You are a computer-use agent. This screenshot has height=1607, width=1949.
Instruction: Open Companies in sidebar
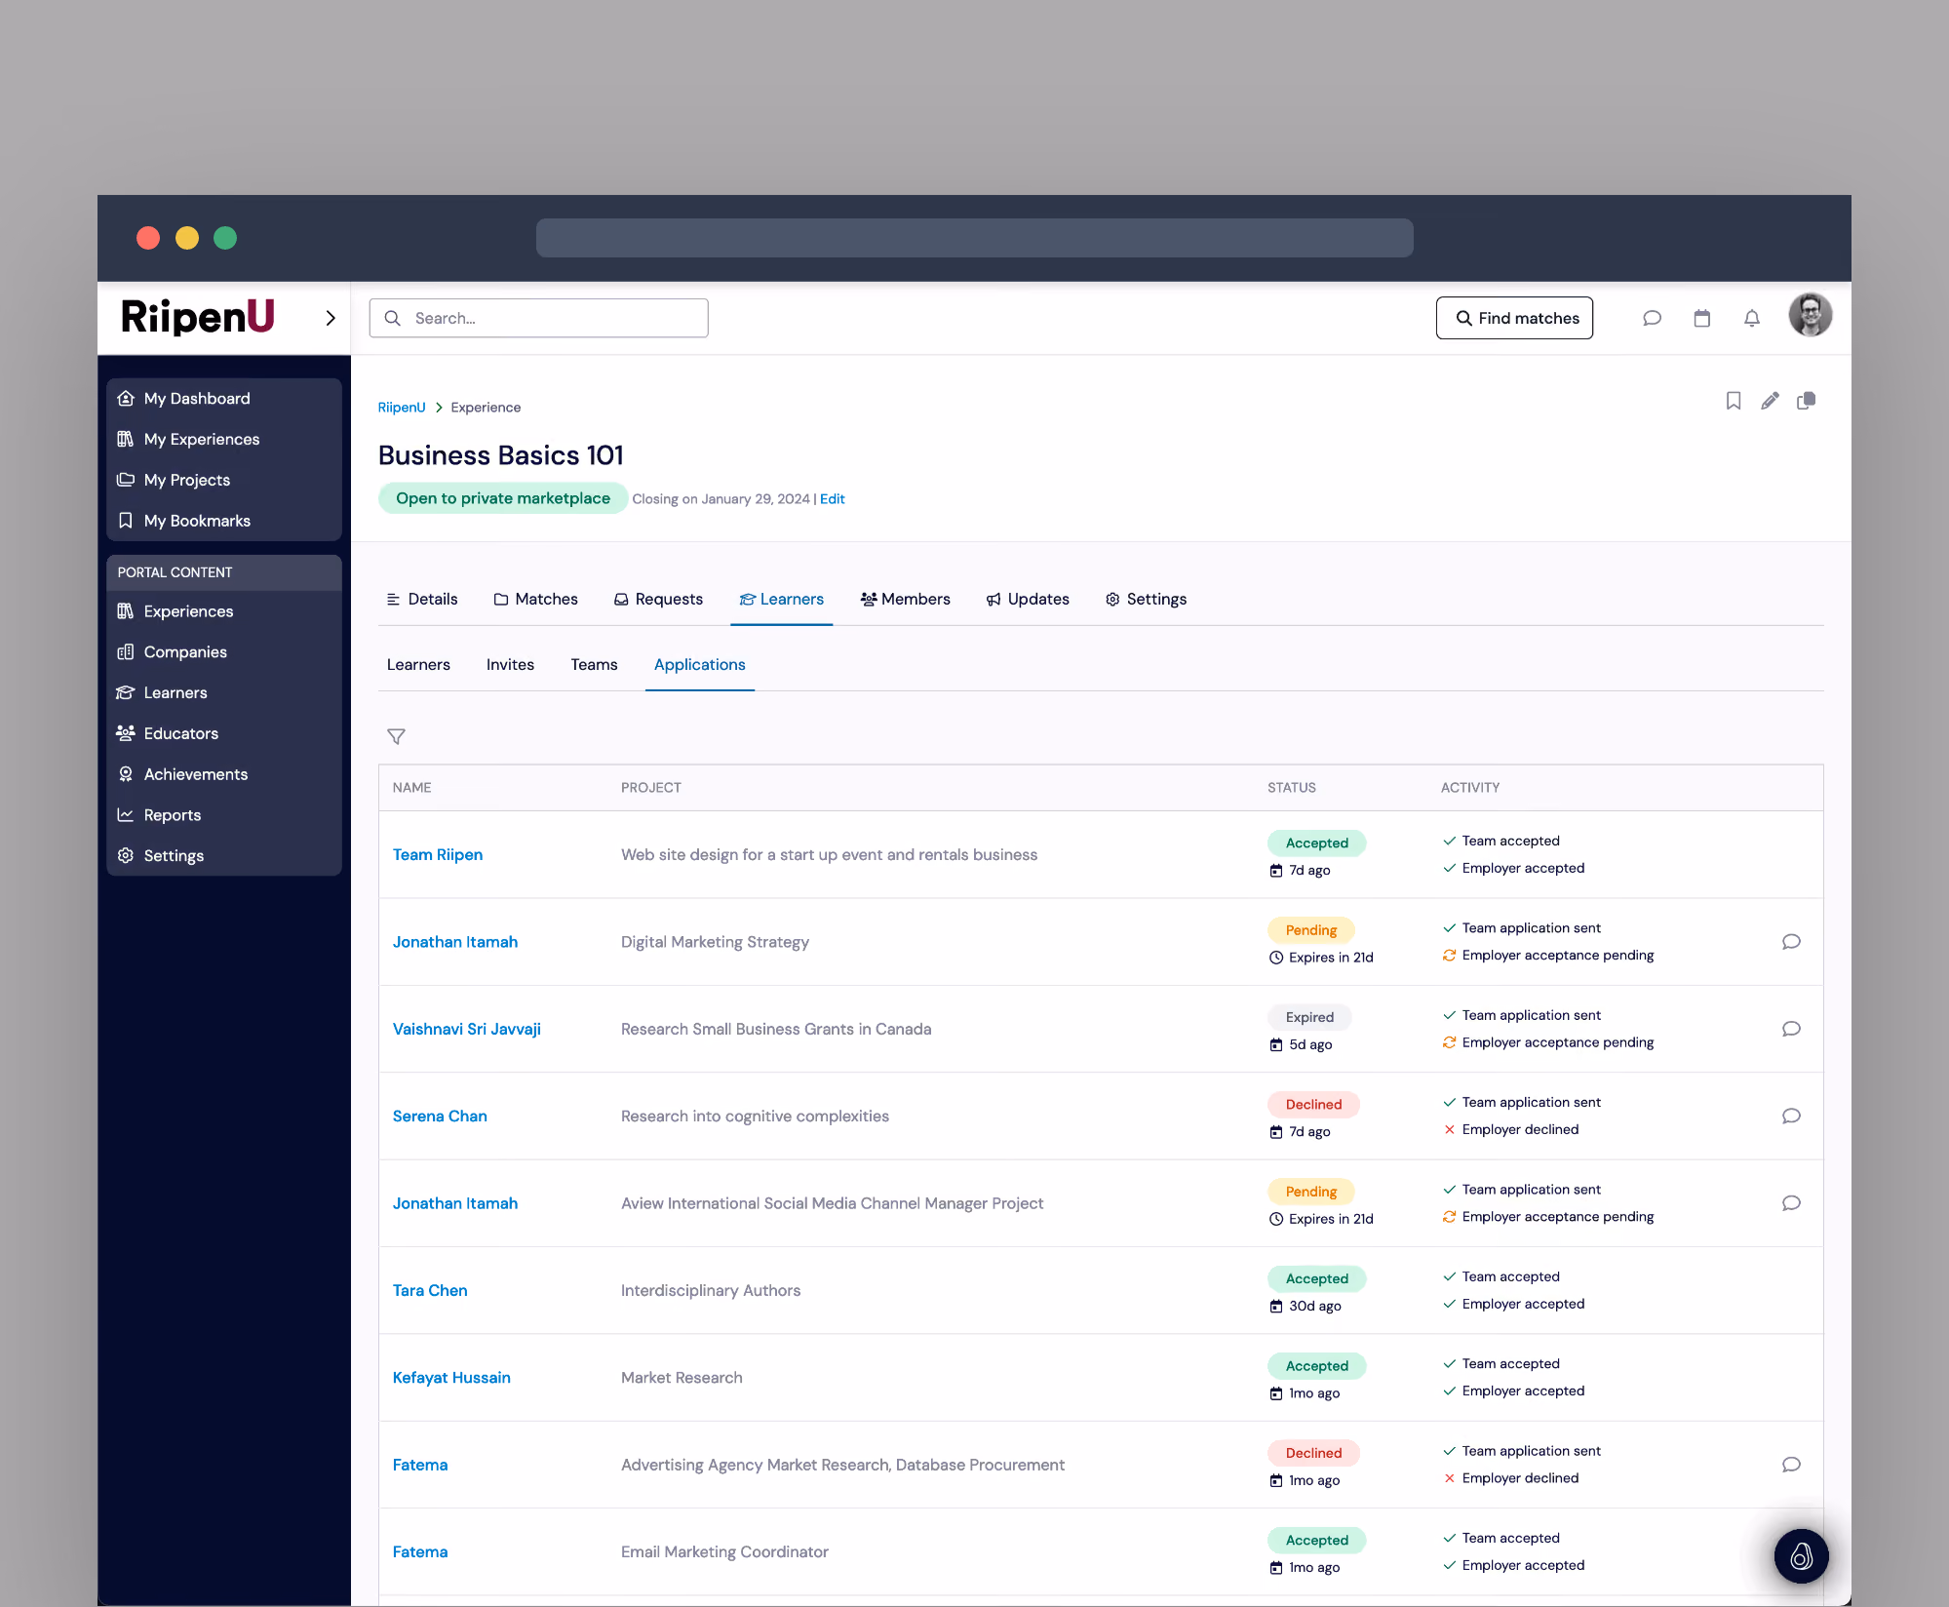click(224, 652)
